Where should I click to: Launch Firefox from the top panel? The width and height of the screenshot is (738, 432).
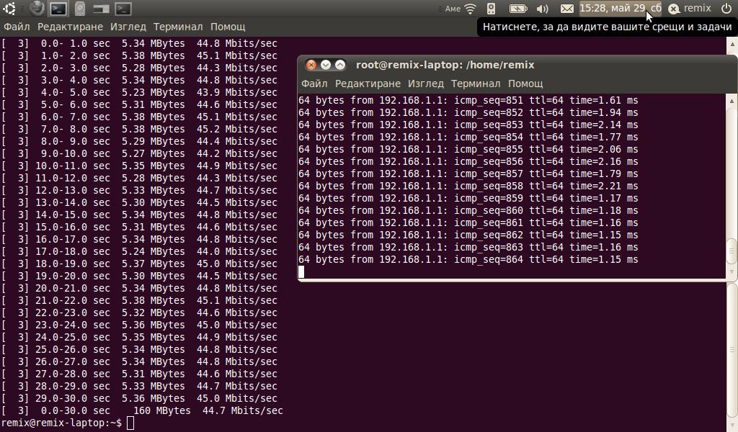(x=36, y=9)
